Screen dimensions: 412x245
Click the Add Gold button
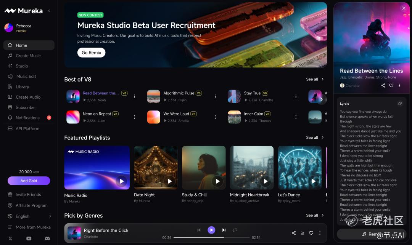coord(29,181)
